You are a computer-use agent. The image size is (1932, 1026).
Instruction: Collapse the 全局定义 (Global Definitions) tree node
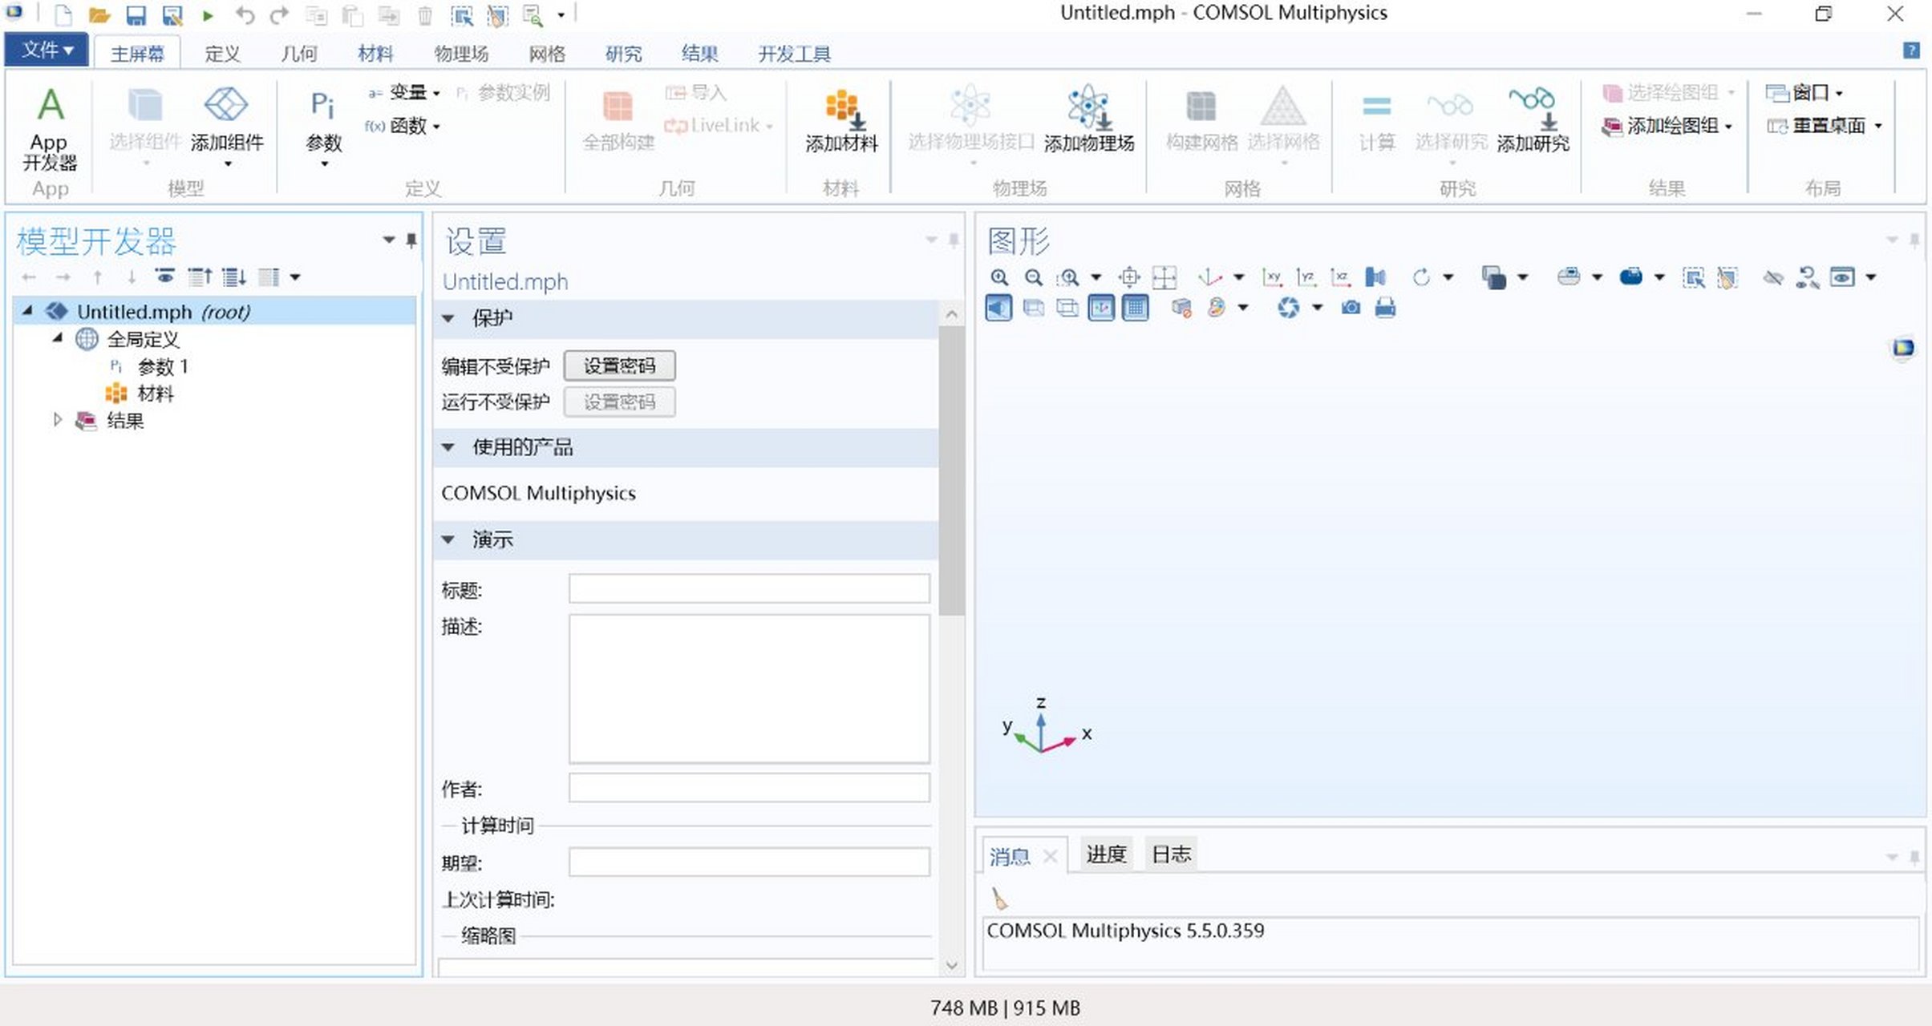[57, 338]
